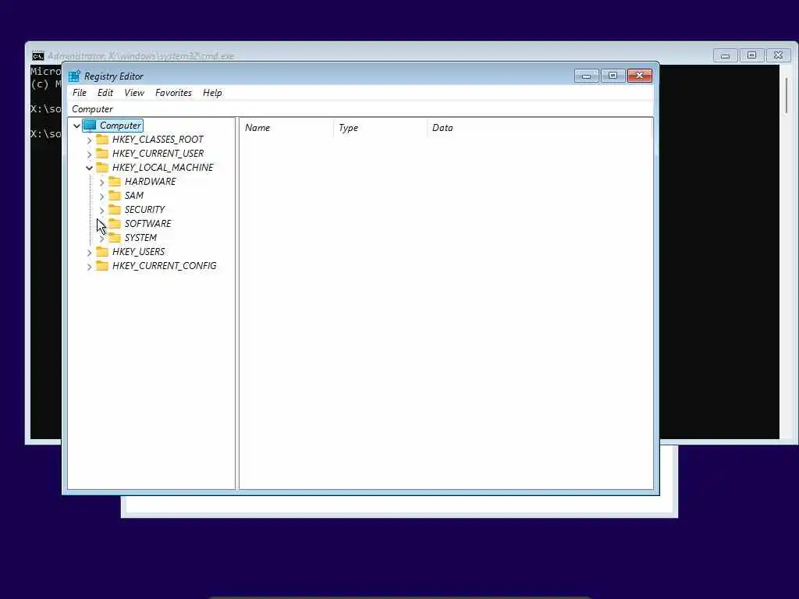799x599 pixels.
Task: Open the View menu
Action: tap(134, 93)
